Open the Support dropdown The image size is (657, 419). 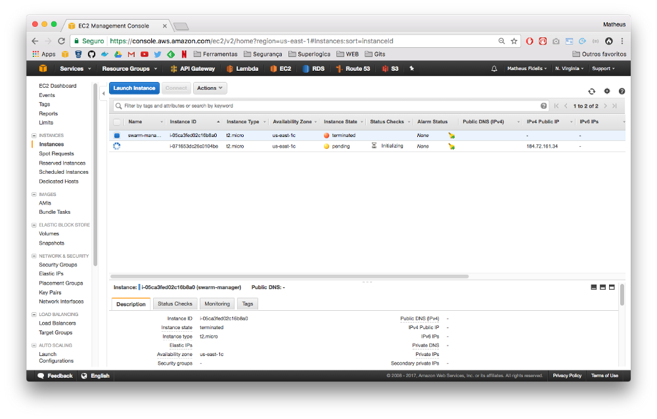coord(603,69)
